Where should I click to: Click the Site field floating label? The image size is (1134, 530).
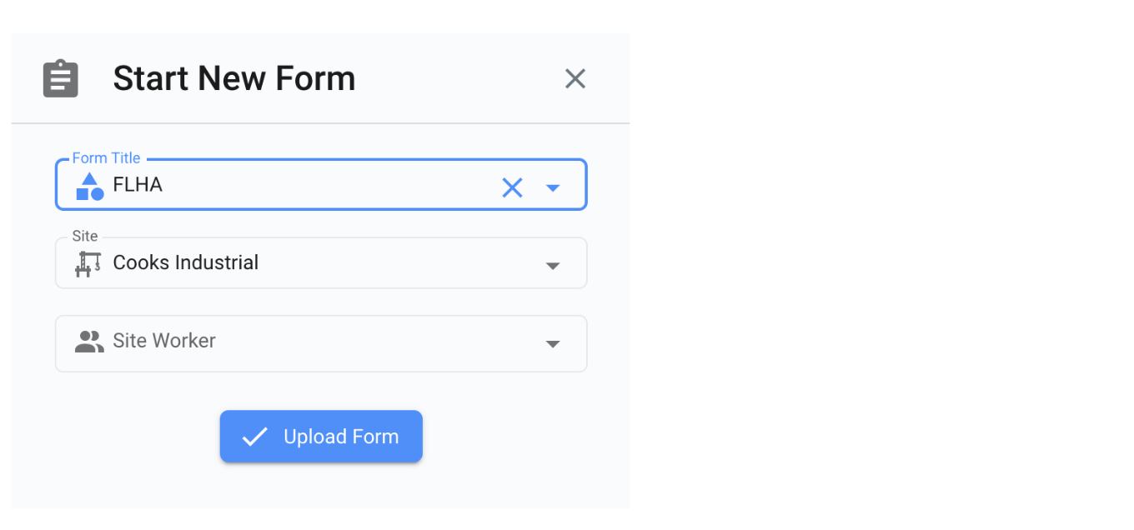(85, 237)
